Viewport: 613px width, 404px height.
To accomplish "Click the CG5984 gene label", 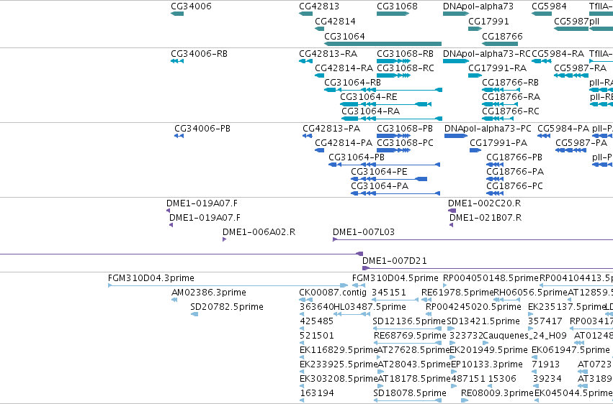I will [x=549, y=6].
